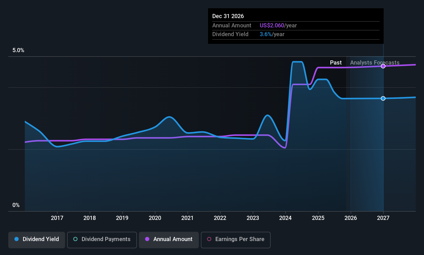
Task: Click the blue Dividend Yield legend dot
Action: [17, 239]
